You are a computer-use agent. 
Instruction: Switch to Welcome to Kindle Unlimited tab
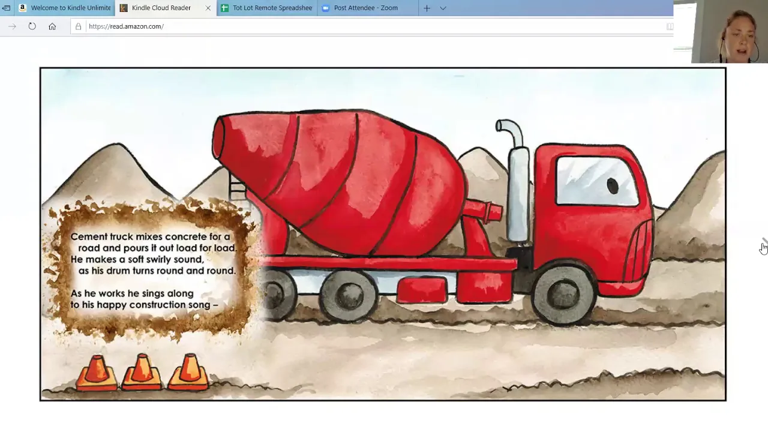coord(65,8)
